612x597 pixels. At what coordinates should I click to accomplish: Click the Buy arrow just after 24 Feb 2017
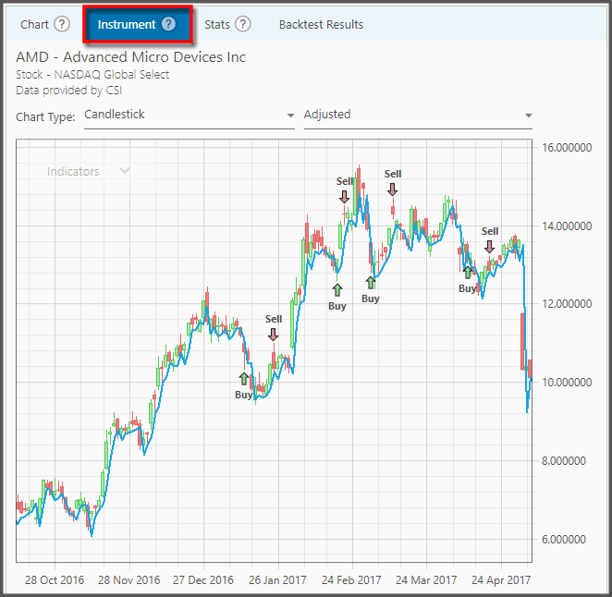tap(371, 283)
